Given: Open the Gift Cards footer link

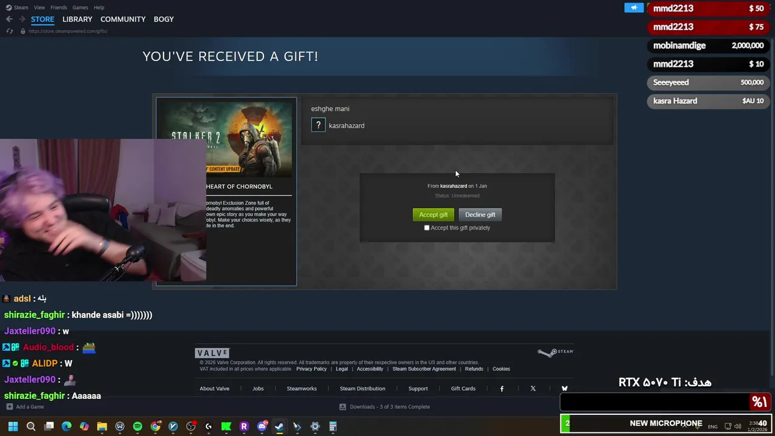Looking at the screenshot, I should click(x=463, y=389).
